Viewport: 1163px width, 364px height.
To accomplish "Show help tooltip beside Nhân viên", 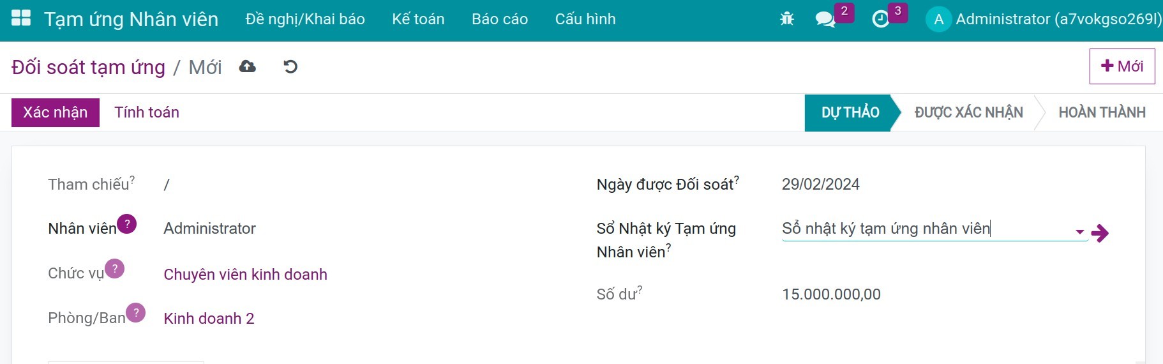I will (x=127, y=224).
